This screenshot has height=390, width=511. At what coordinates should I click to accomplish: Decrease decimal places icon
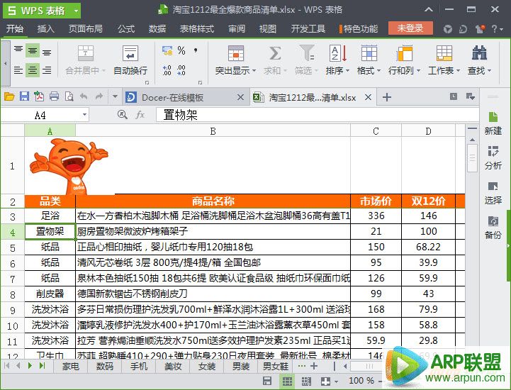point(181,70)
